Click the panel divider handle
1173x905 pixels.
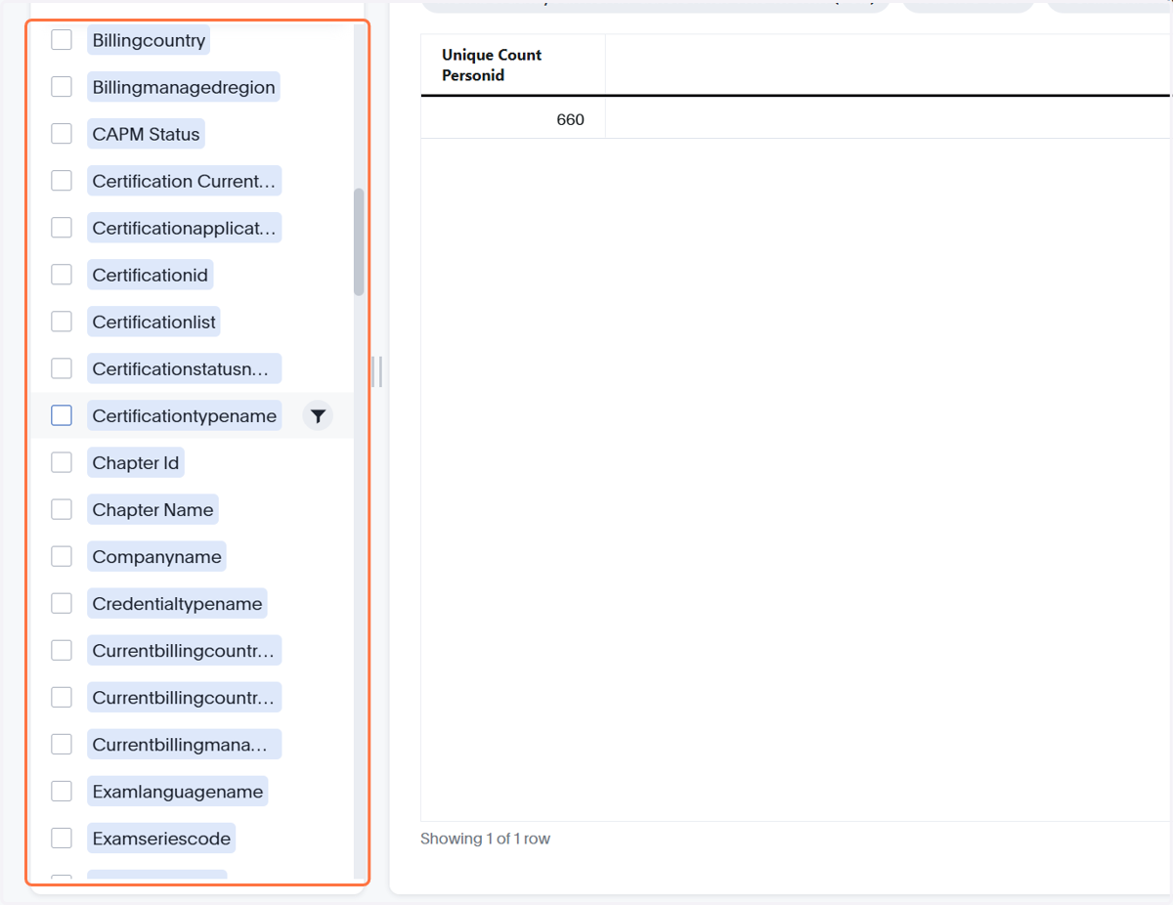pyautogui.click(x=377, y=371)
